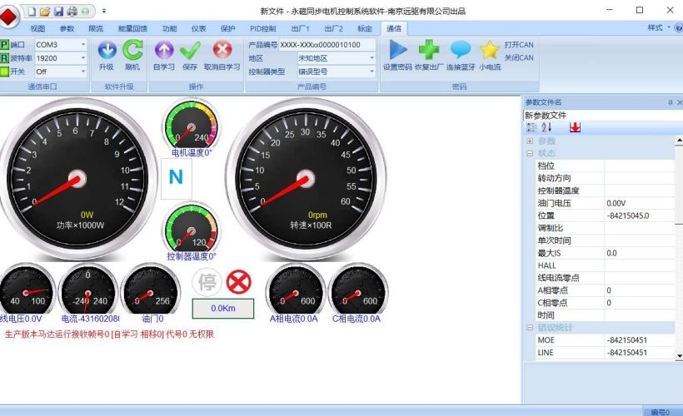Select the 最大IS property row

pyautogui.click(x=605, y=253)
